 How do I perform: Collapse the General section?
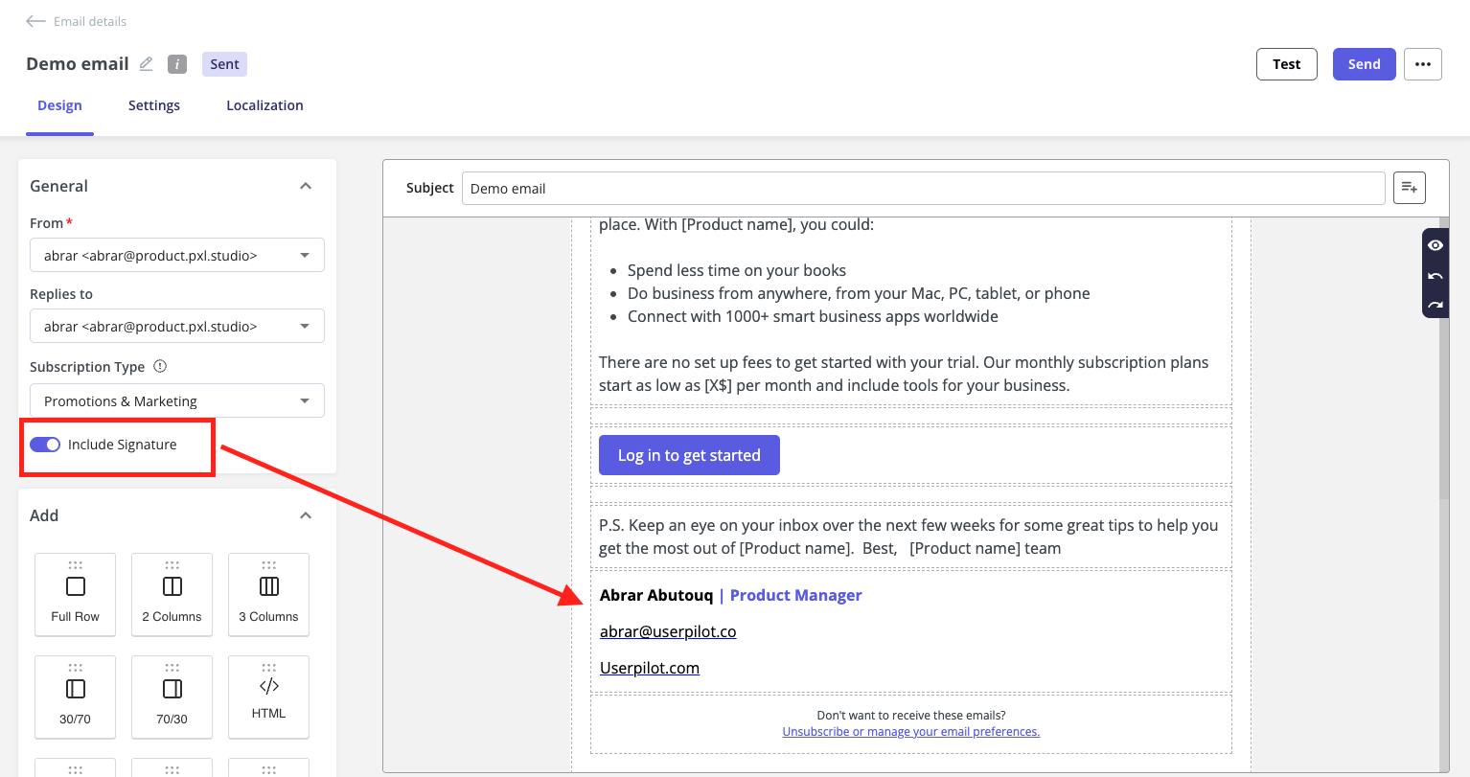[306, 186]
